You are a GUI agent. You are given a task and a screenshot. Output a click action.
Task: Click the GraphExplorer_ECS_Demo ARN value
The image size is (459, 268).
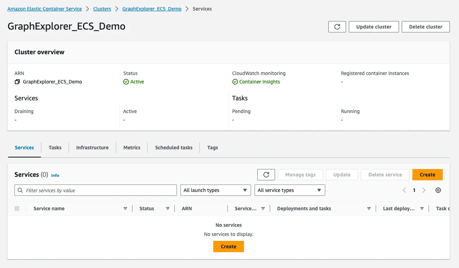[x=52, y=82]
